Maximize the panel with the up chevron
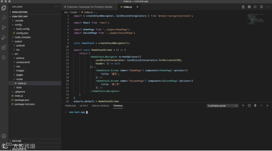The height and width of the screenshot is (151, 272). coord(261,106)
